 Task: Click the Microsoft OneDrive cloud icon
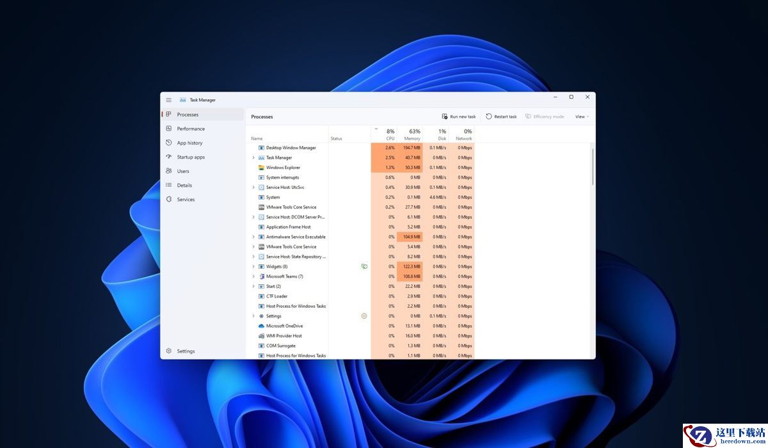[x=261, y=326]
